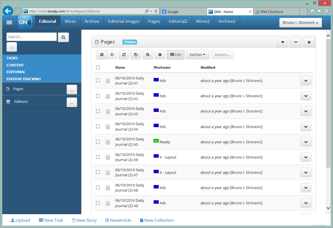Create a New Collection
Screen dimensions: 333x228
click(157, 220)
